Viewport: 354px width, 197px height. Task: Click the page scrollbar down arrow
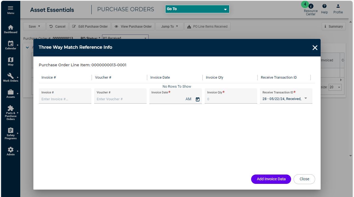click(350, 156)
